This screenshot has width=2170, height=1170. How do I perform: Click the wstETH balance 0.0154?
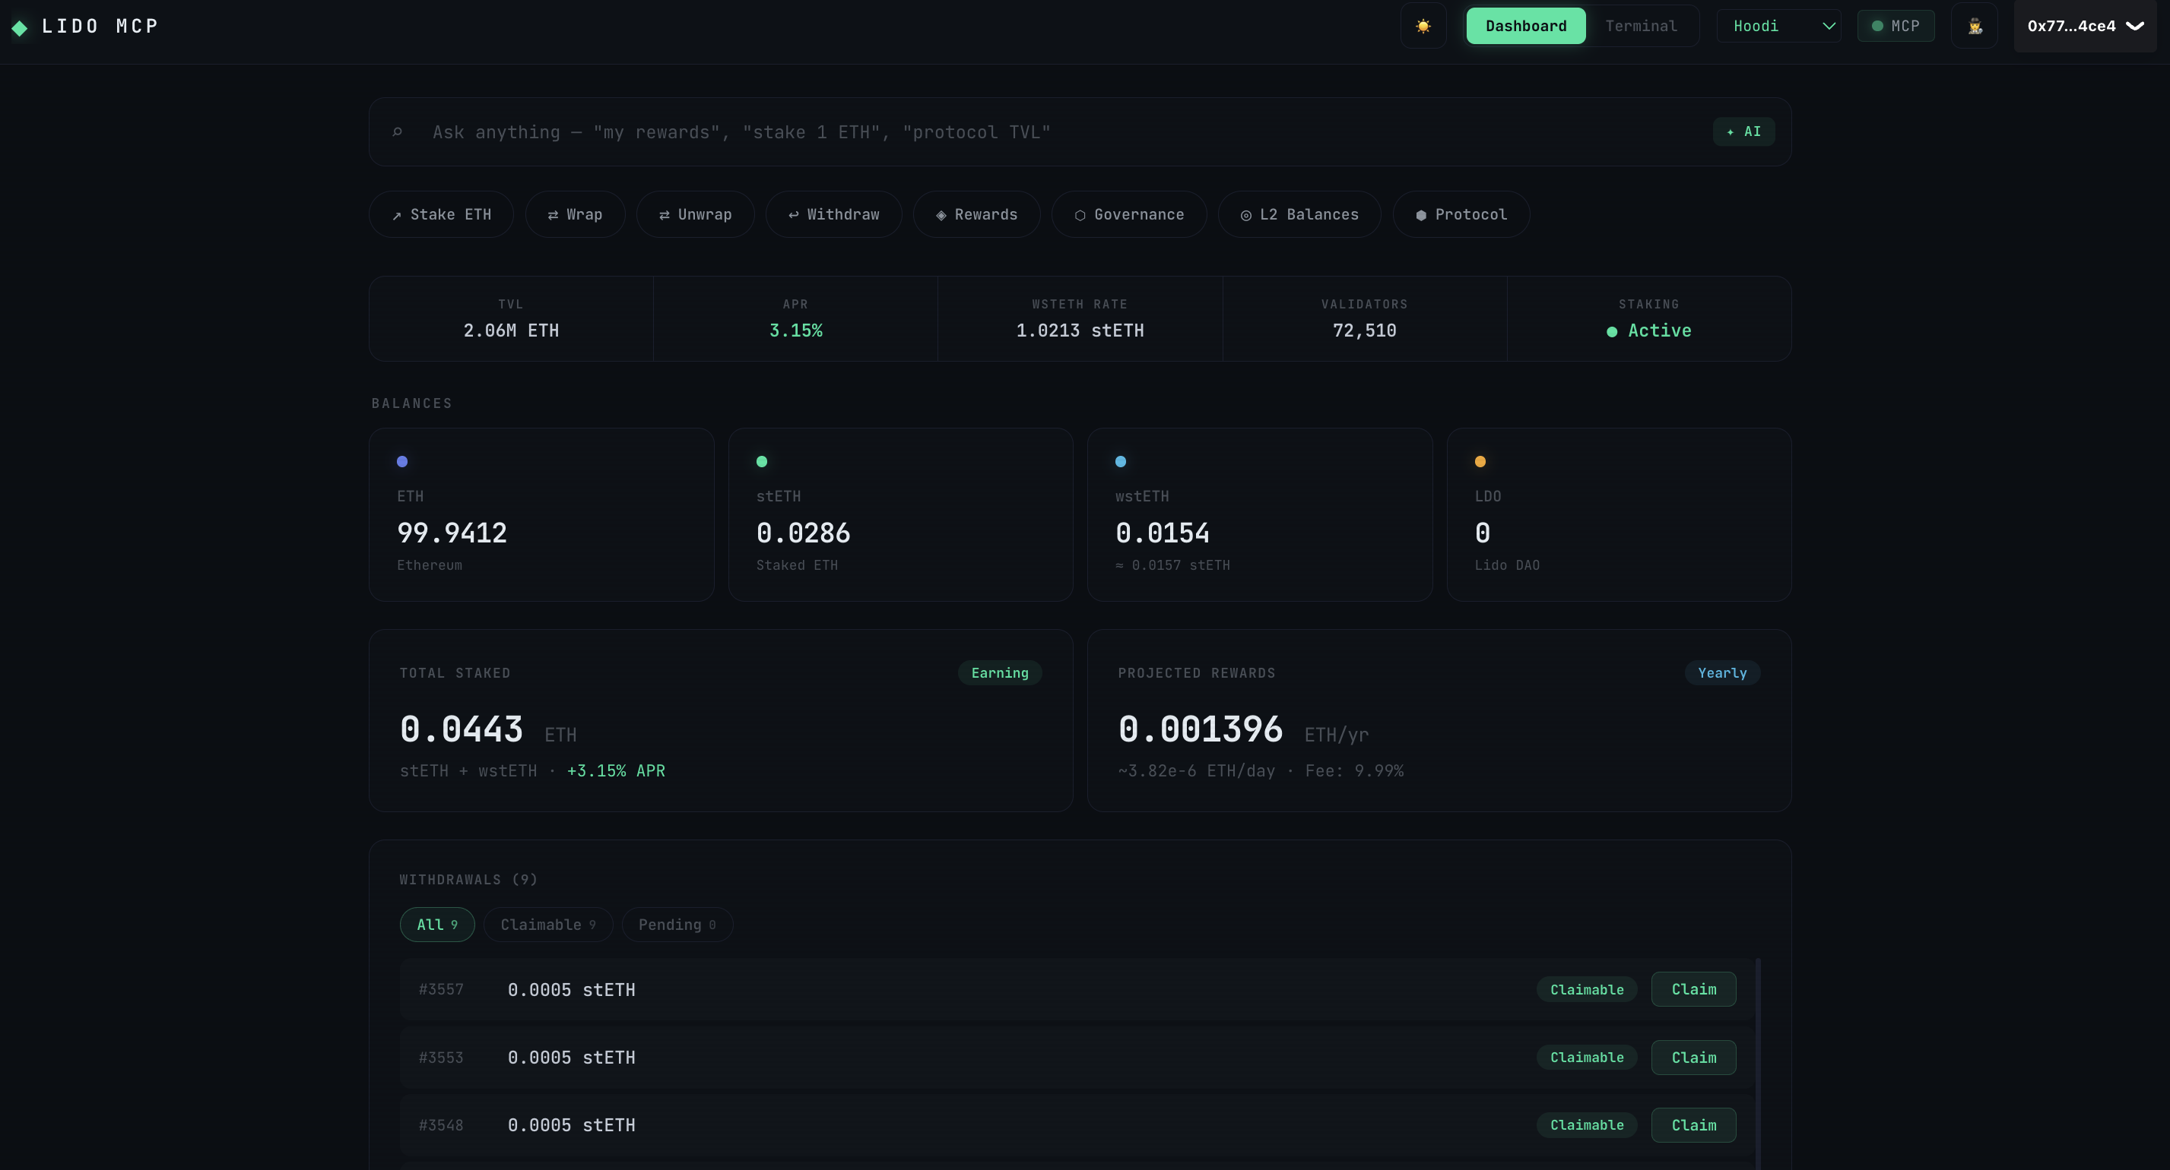1162,533
